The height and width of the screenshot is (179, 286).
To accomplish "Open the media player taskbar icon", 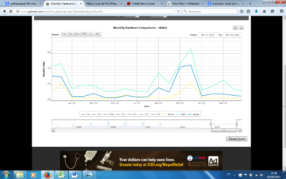I will pos(33,175).
